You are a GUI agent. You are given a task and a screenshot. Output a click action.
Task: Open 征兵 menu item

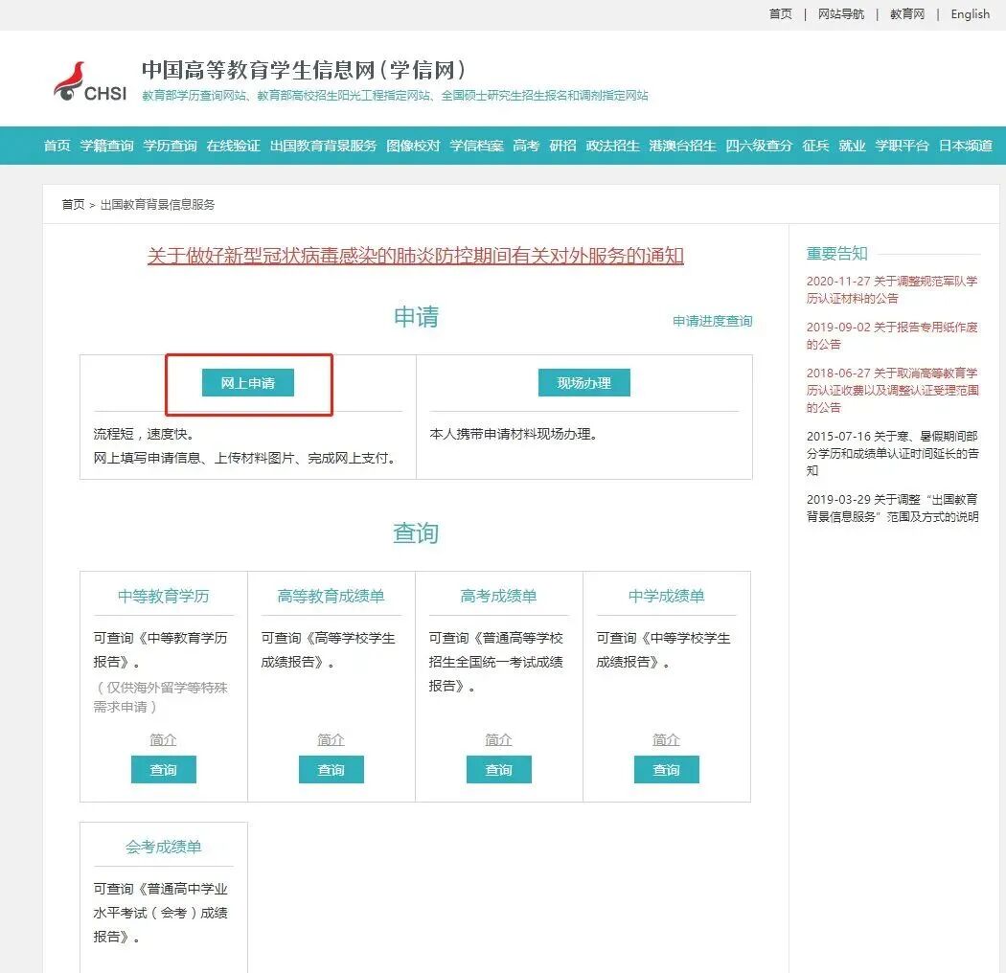pos(815,146)
